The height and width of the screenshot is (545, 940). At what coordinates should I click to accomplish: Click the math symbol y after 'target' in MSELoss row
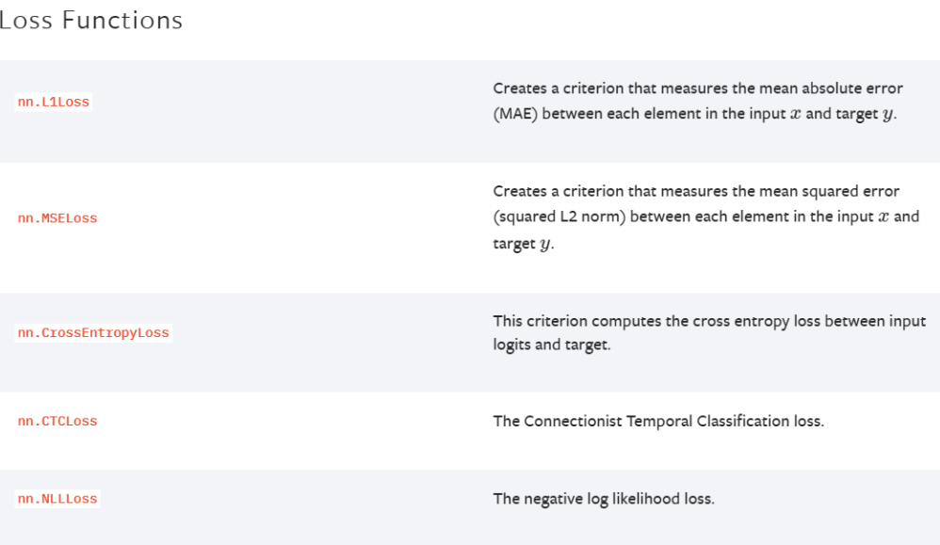pos(544,245)
